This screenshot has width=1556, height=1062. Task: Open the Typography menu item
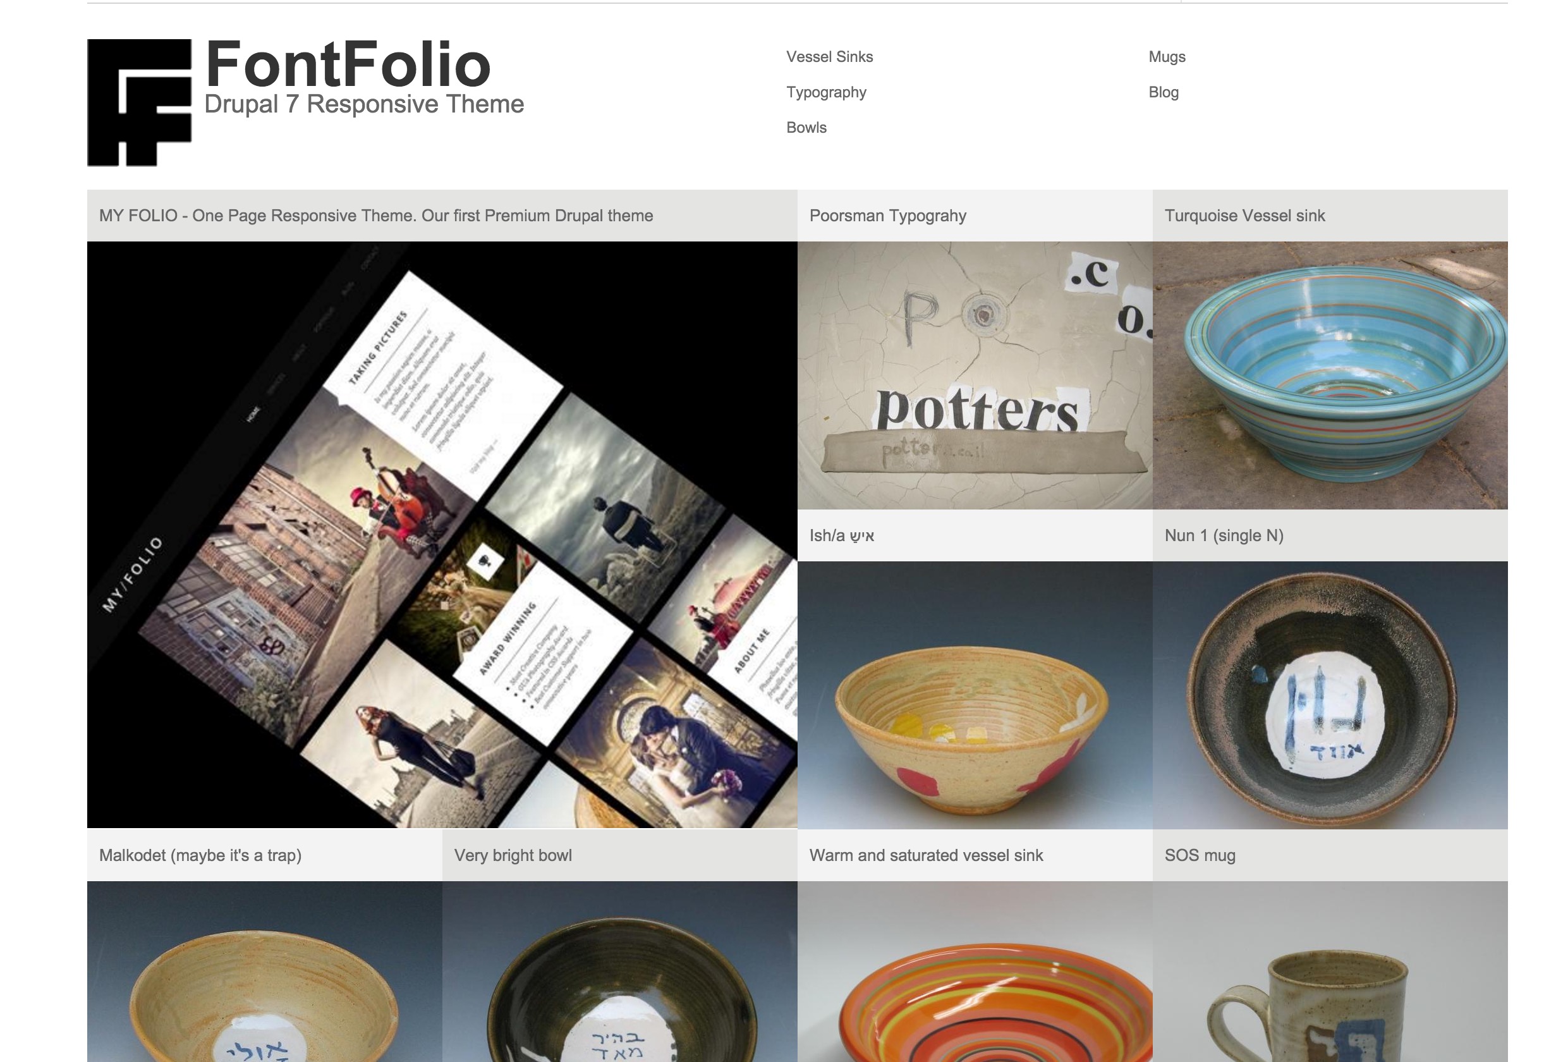click(x=826, y=92)
